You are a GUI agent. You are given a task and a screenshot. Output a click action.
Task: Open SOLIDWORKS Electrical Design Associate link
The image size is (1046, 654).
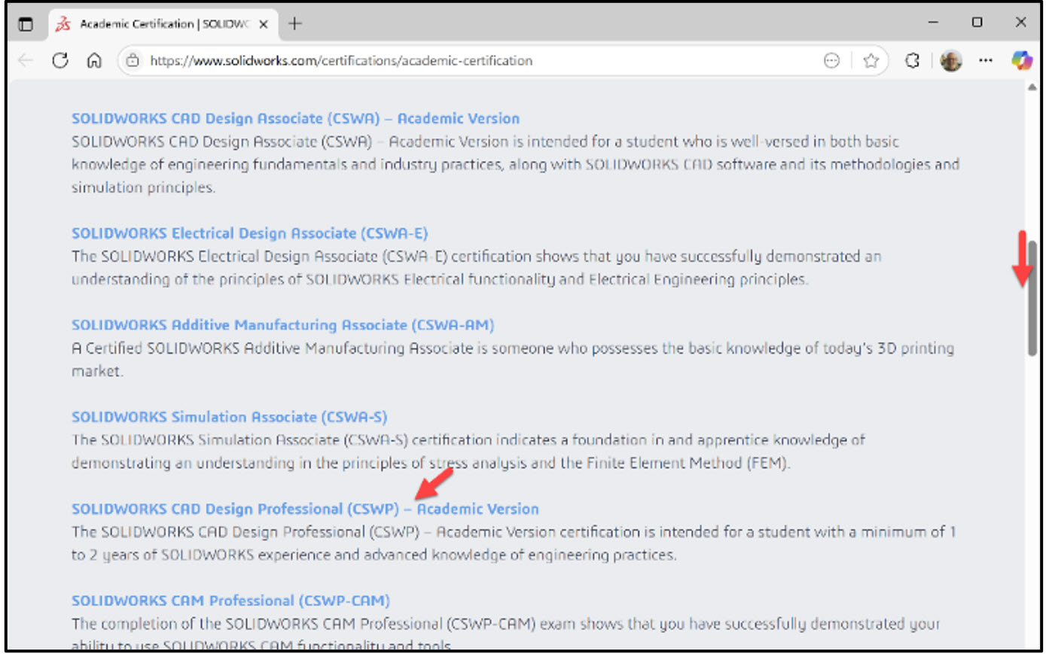[249, 233]
